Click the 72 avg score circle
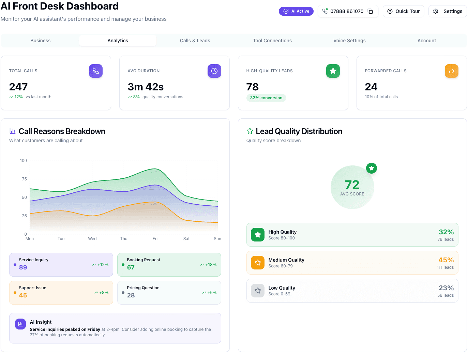 [352, 187]
